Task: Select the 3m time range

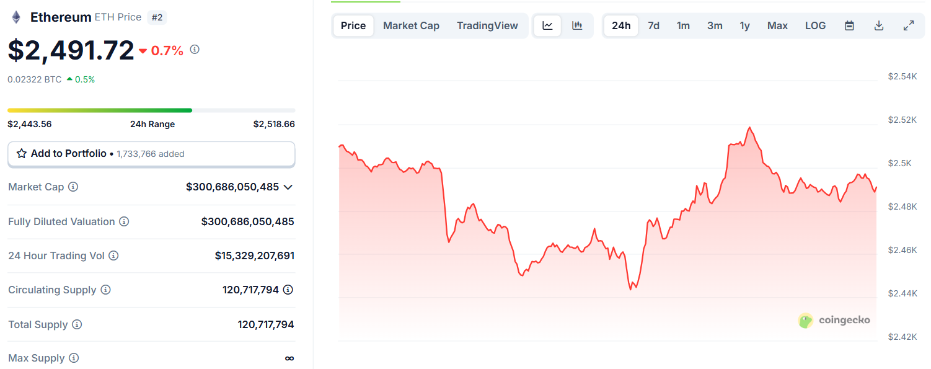Action: (715, 25)
